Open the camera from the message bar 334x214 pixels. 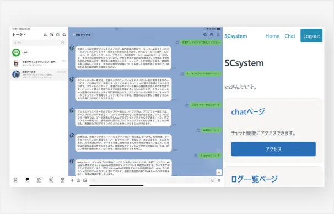pyautogui.click(x=78, y=180)
